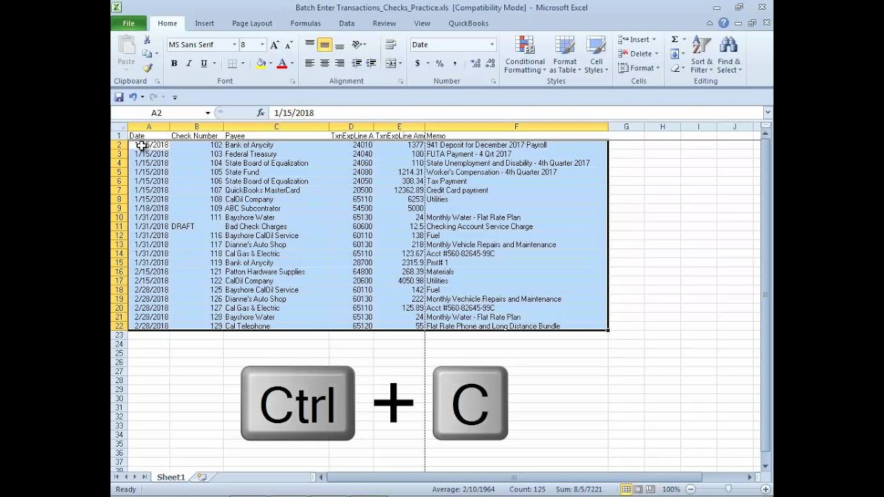This screenshot has width=884, height=497.
Task: Click the Format cells button
Action: tap(639, 68)
